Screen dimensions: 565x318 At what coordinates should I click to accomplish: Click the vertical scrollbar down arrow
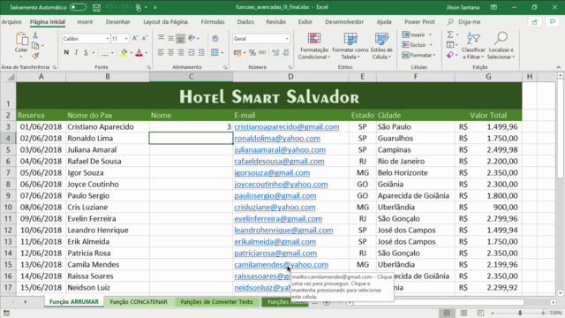pos(560,293)
